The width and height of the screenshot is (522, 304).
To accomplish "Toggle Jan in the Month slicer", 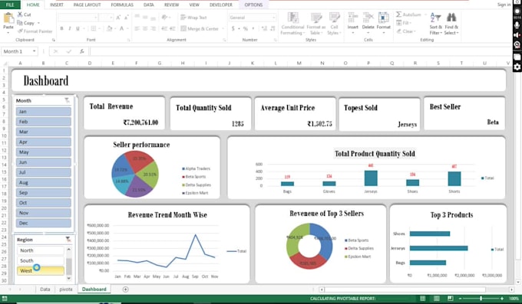I will click(43, 112).
